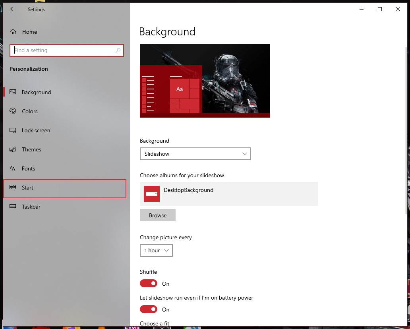Click the search magnifier icon
Screen dimensions: 410x329
coord(118,50)
